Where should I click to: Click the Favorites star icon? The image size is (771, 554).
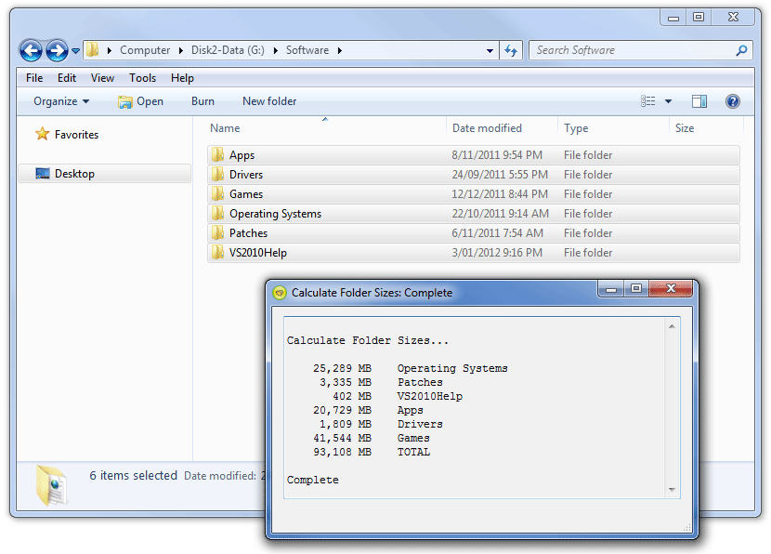pos(42,135)
